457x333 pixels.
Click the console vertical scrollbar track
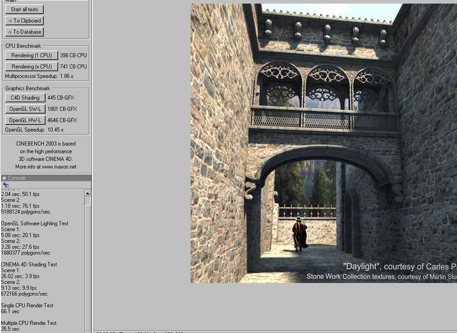[x=87, y=264]
